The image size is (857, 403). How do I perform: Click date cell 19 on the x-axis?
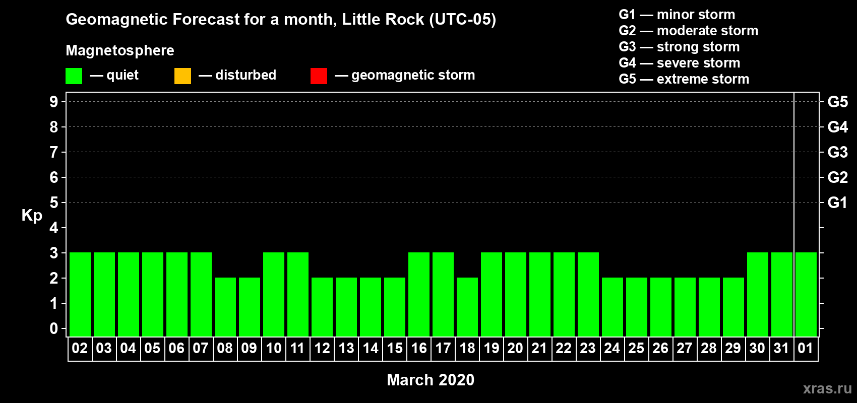pos(492,349)
